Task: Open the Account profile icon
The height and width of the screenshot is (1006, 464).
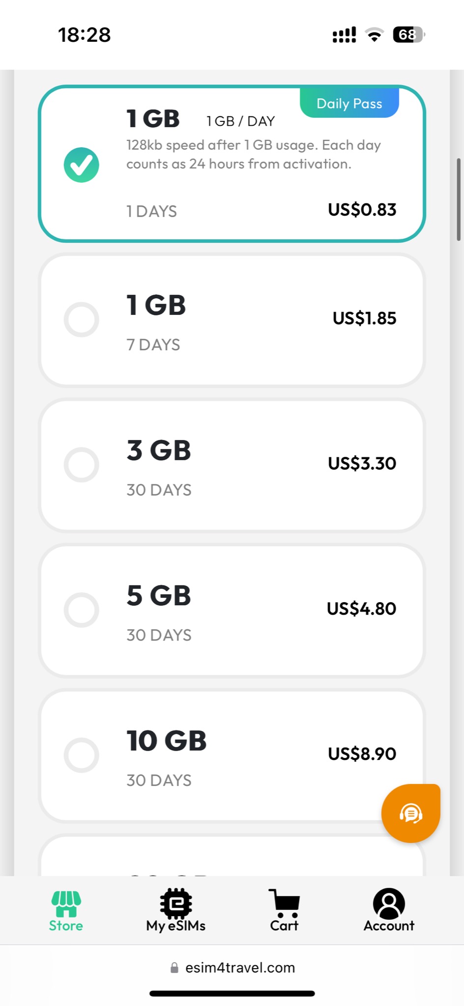Action: [x=389, y=903]
